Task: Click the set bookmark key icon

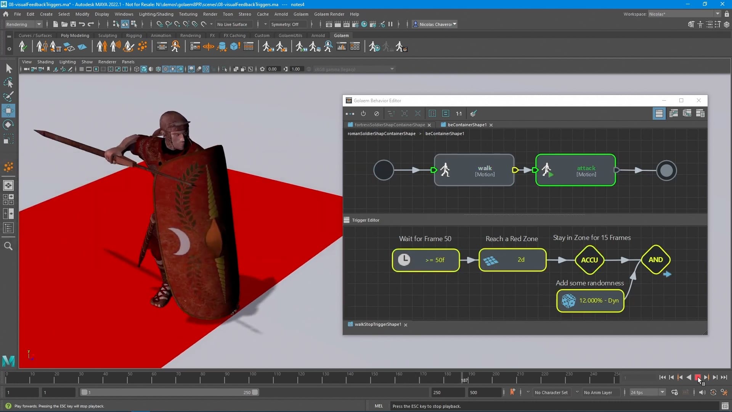Action: 512,392
